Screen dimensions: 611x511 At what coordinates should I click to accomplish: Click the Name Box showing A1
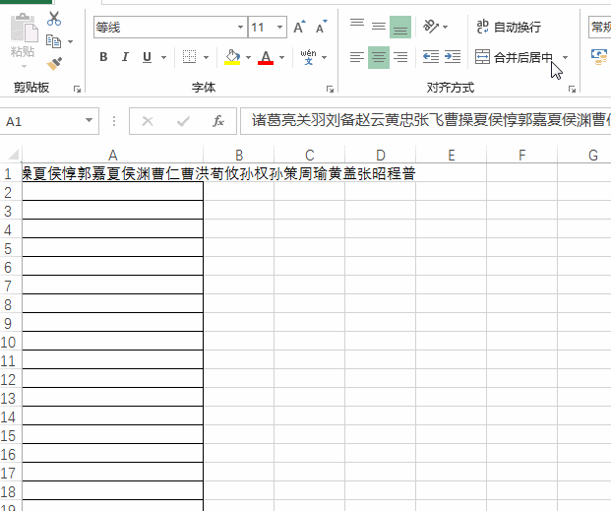(x=42, y=122)
